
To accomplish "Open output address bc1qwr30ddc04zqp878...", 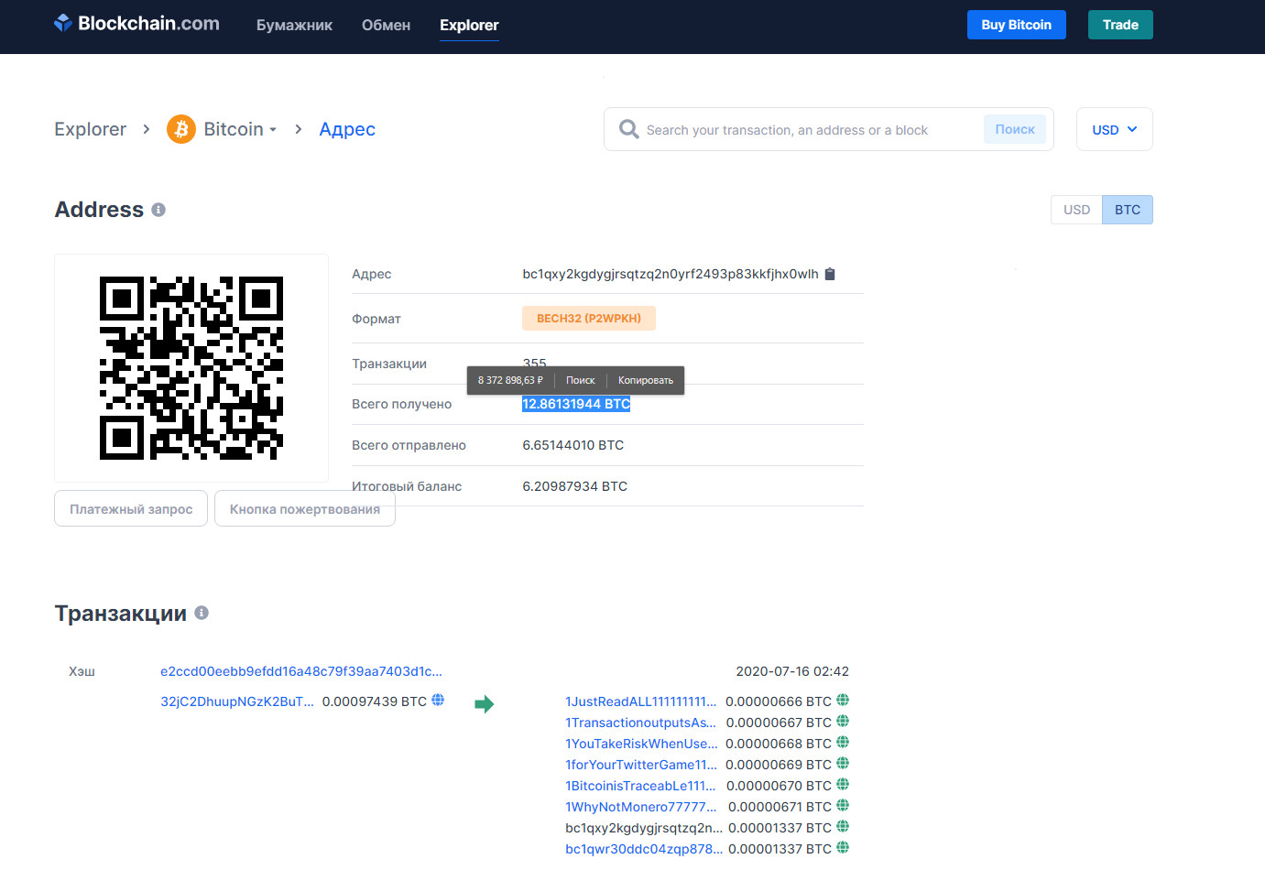I will (644, 849).
